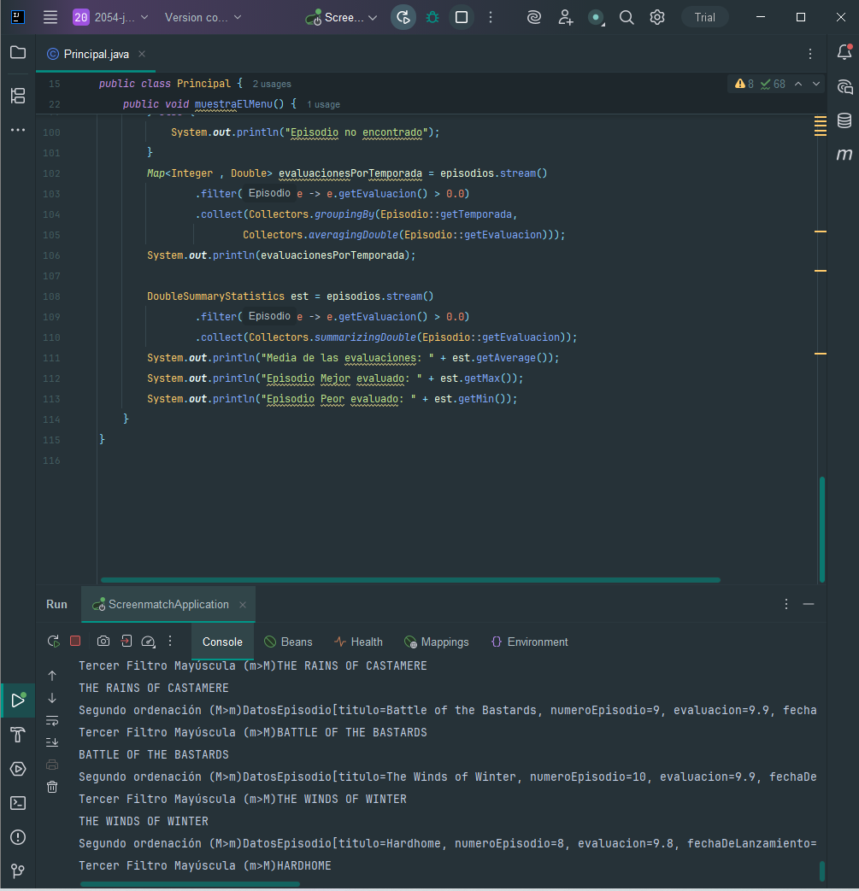Click the 1 usage hint

pyautogui.click(x=323, y=104)
